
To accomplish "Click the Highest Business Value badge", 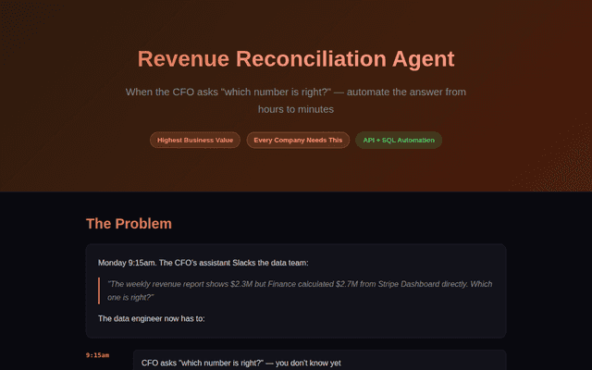I will click(x=195, y=140).
